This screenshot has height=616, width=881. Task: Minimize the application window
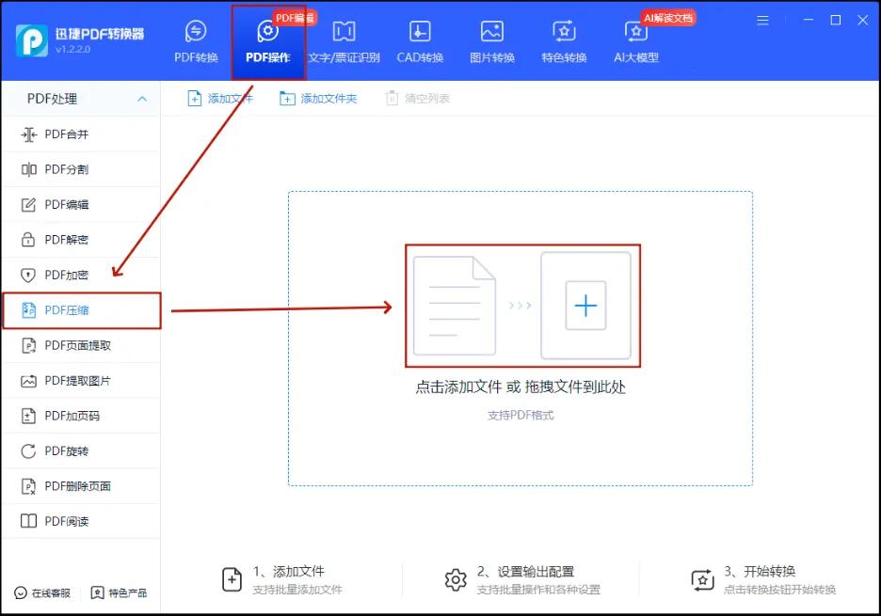coord(808,20)
